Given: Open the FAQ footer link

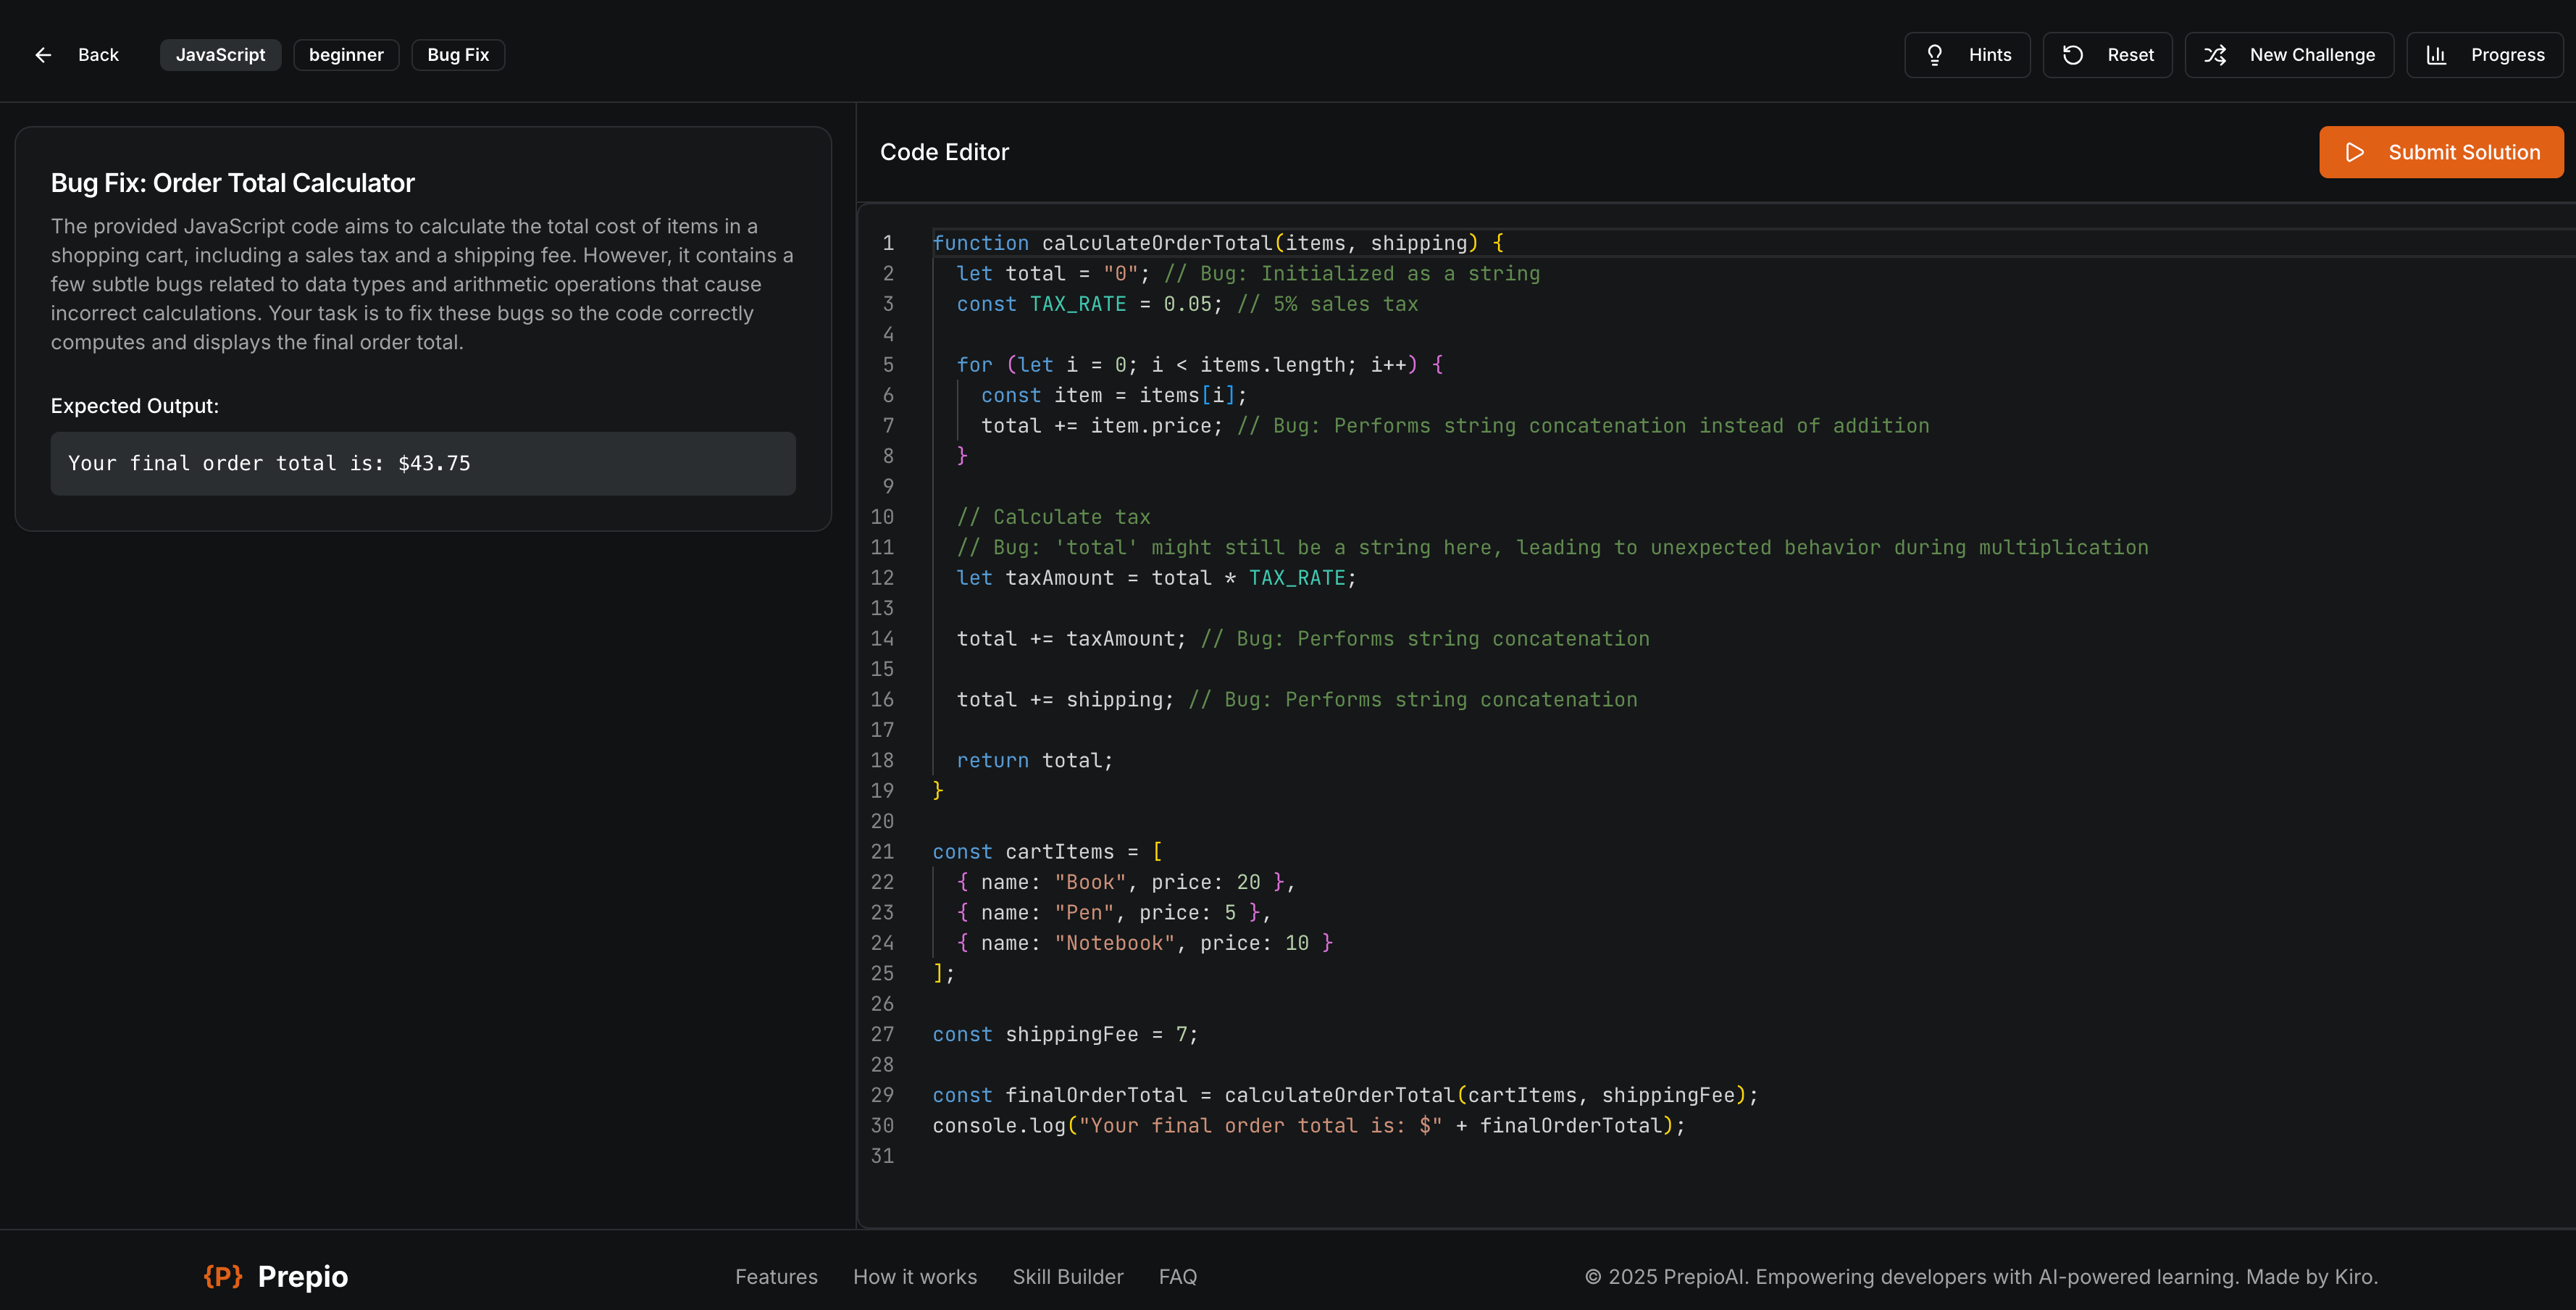Looking at the screenshot, I should (x=1177, y=1276).
